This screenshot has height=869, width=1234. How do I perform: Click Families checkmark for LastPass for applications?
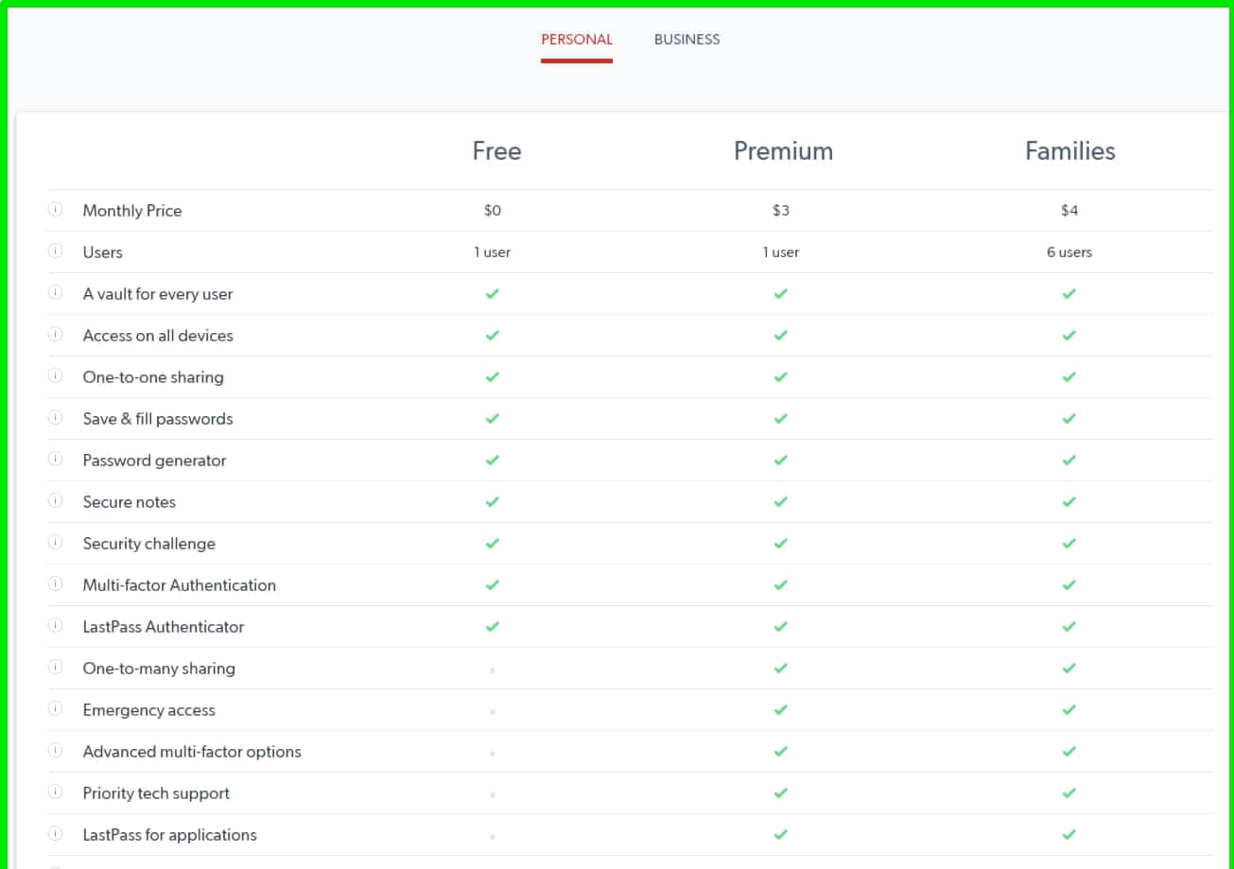1069,834
